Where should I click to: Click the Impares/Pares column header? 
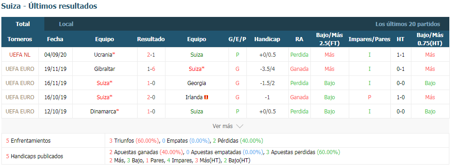pos(369,39)
